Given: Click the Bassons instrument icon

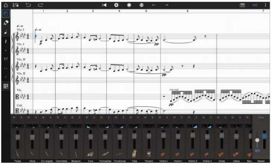Looking at the screenshot, I should pyautogui.click(x=76, y=154).
